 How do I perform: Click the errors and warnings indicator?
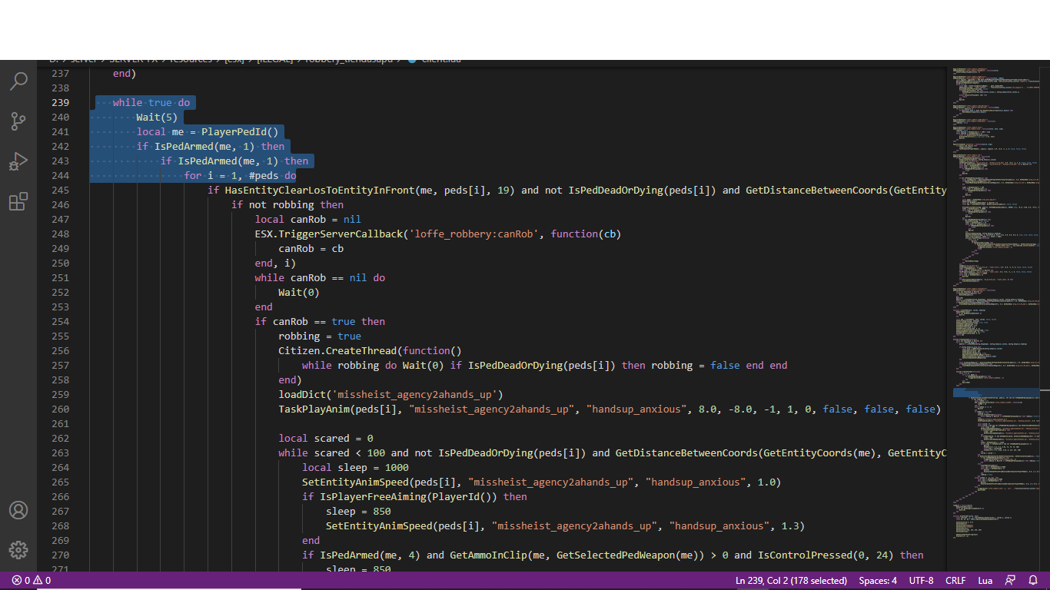[31, 582]
